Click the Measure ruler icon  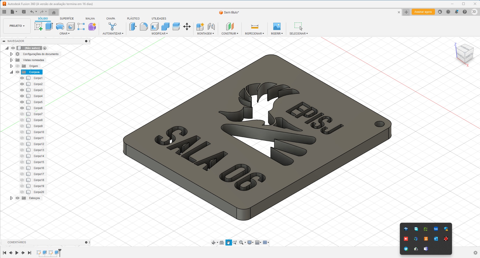(255, 26)
